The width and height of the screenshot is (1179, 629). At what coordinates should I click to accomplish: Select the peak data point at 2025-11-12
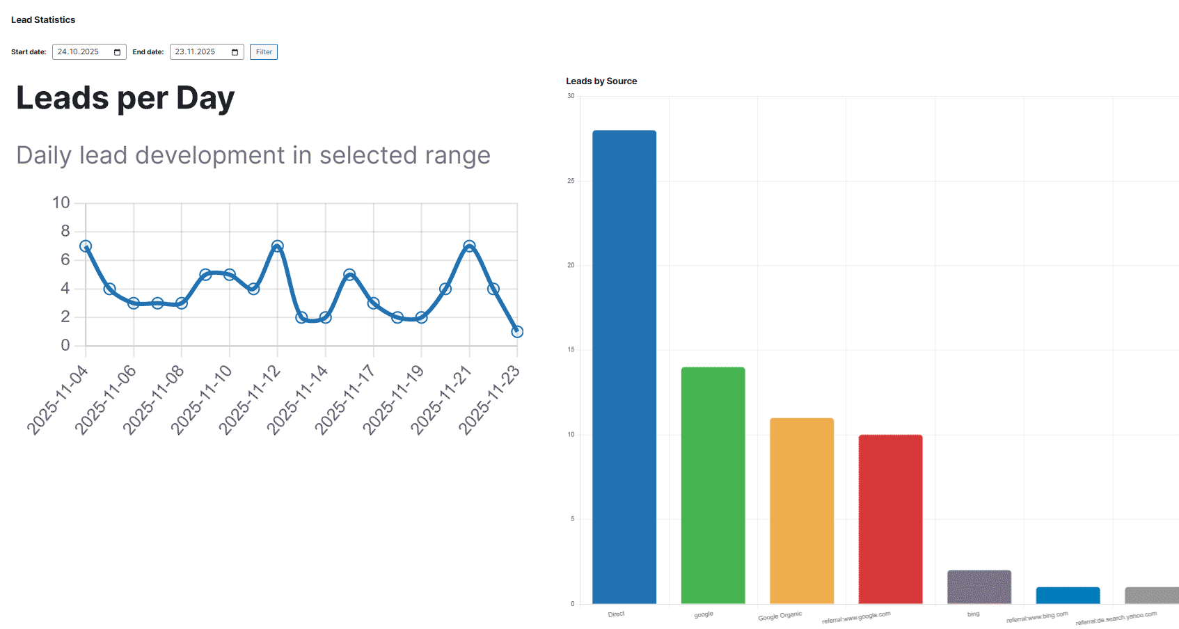coord(278,246)
